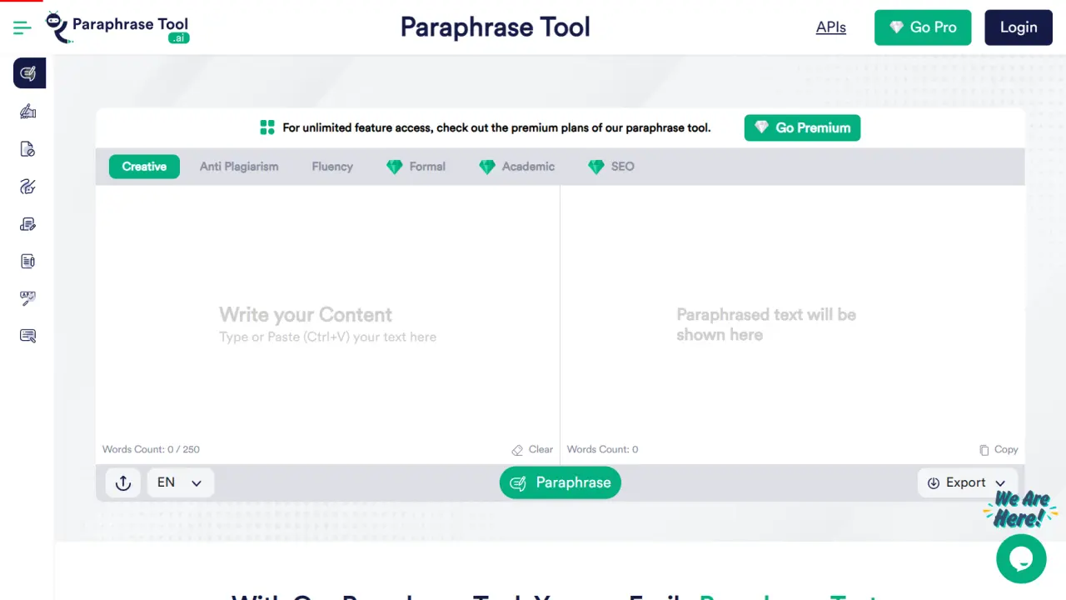Open the grammar check sidebar icon
Viewport: 1066px width, 600px height.
point(27,298)
